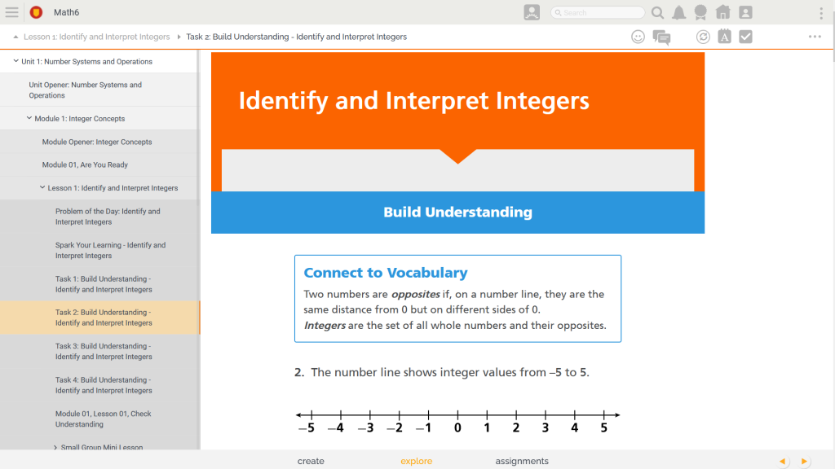Click the notifications bell icon
The image size is (835, 469).
[678, 12]
